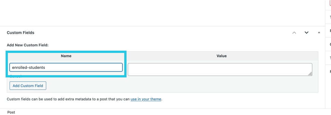Viewport: 331px width, 115px height.
Task: Open second sidebar panel starting with T
Action: [x=330, y=58]
